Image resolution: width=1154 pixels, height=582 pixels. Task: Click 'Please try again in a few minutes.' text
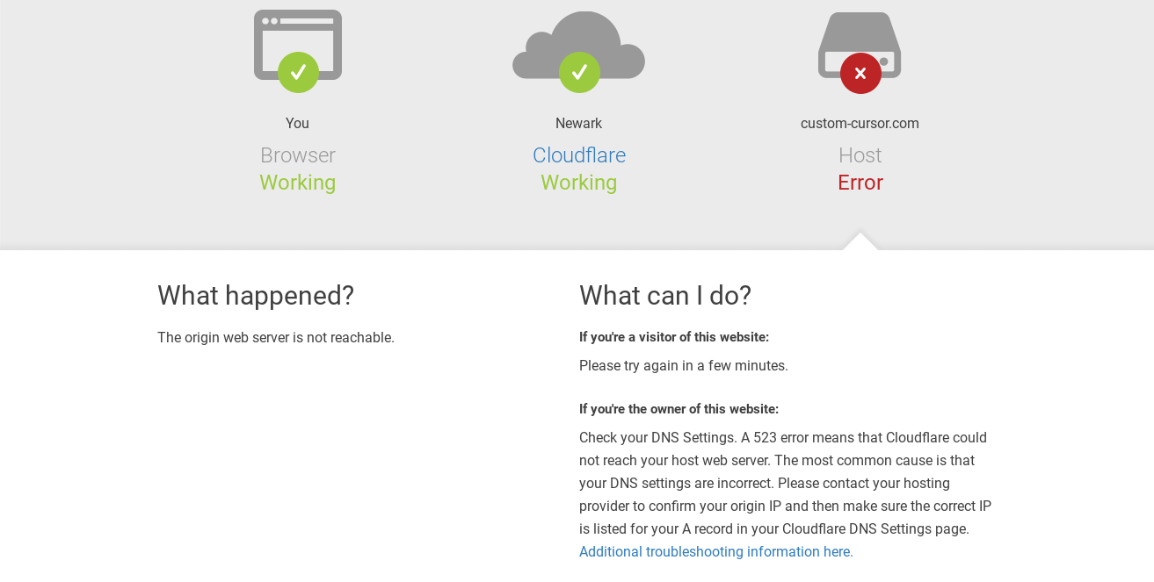(684, 366)
